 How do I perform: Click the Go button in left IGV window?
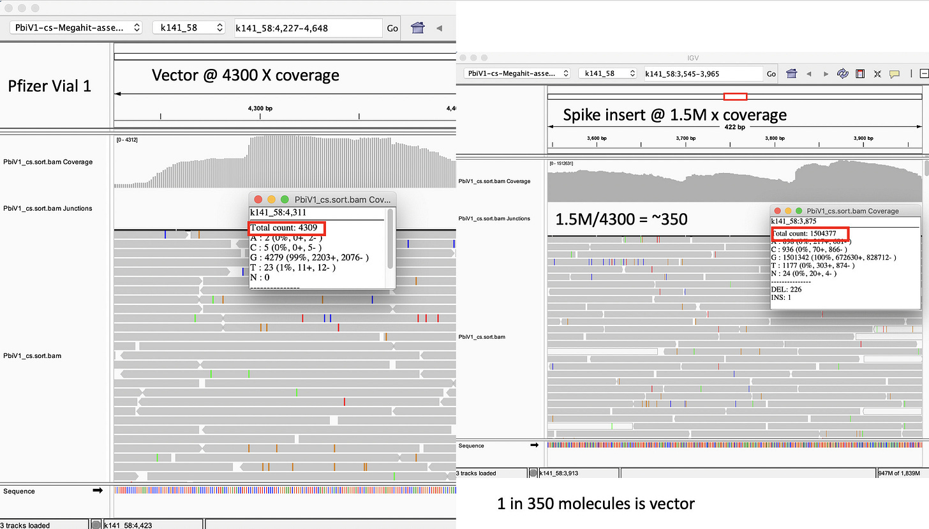392,28
